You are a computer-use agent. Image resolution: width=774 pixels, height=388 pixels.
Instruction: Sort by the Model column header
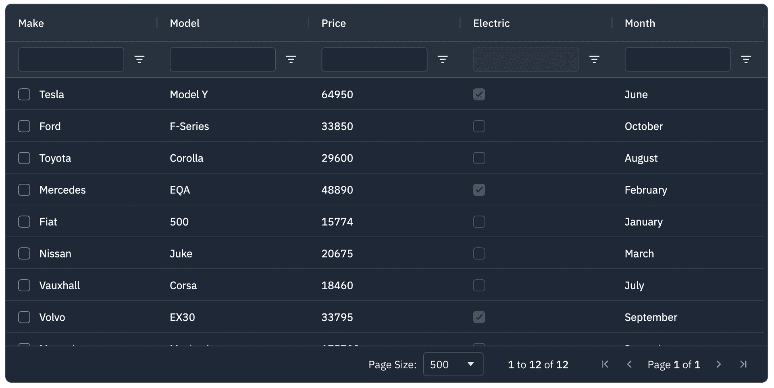tap(185, 23)
